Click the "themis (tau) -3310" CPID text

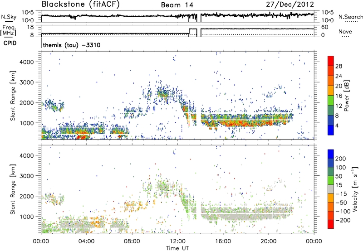72,45
